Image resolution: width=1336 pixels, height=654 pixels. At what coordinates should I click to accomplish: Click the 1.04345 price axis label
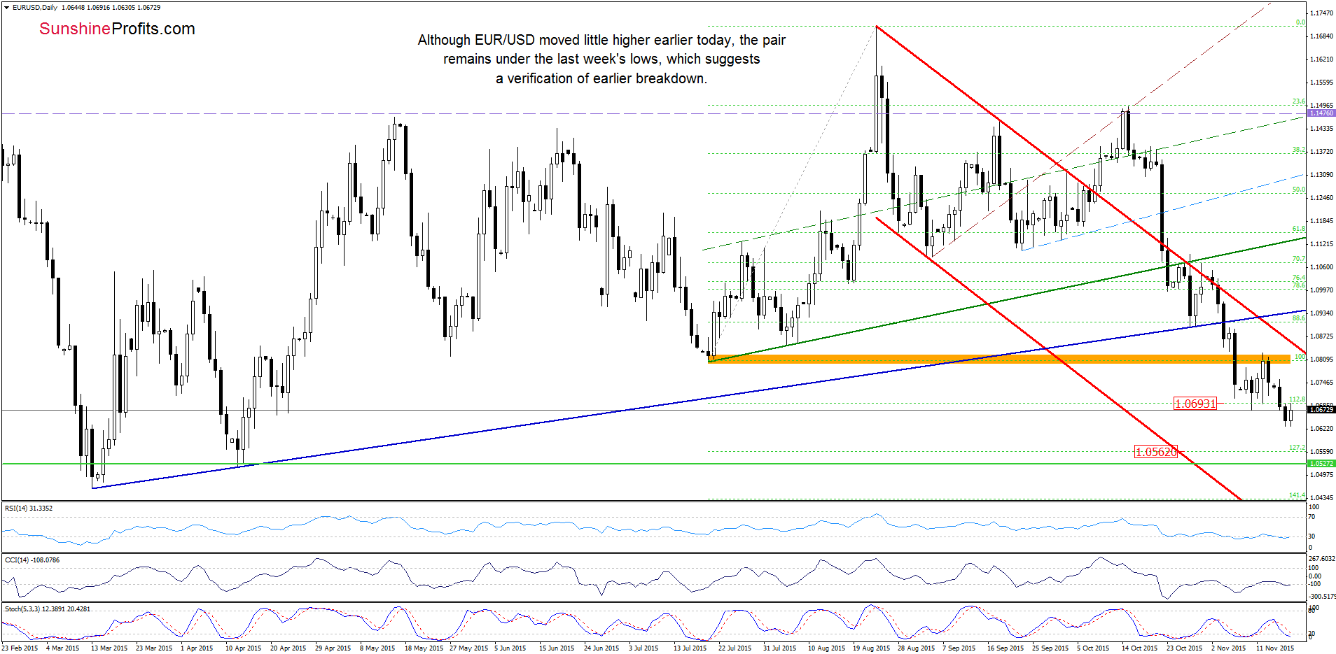1321,498
